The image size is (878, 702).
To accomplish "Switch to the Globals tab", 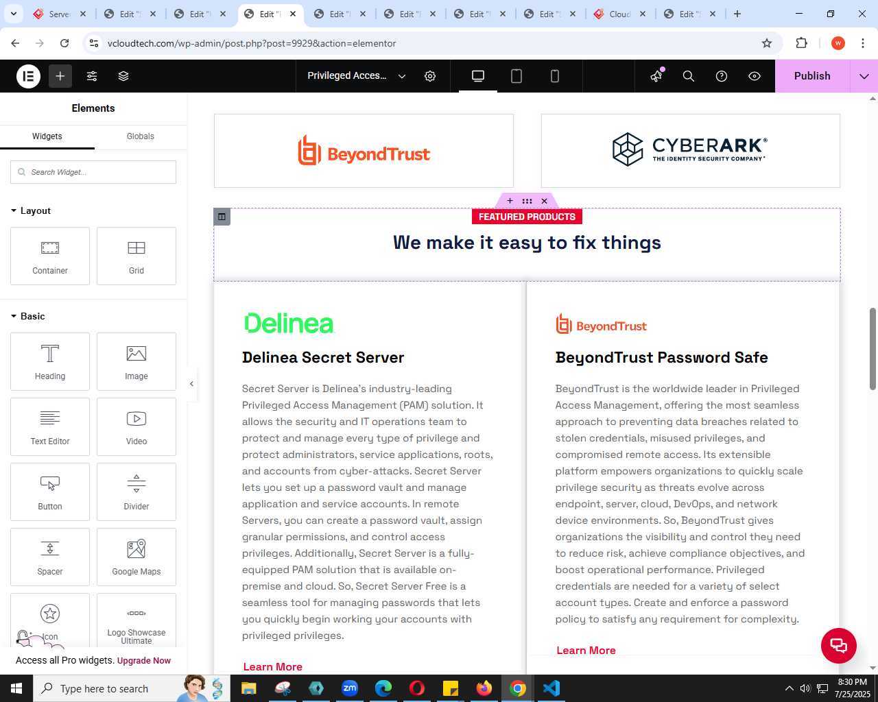I will [141, 136].
